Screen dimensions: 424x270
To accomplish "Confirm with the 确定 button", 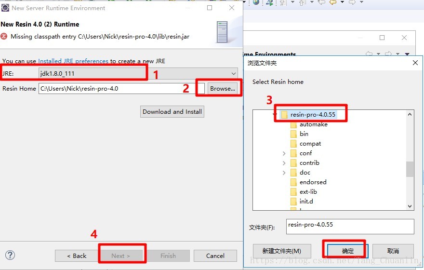I will pos(348,251).
